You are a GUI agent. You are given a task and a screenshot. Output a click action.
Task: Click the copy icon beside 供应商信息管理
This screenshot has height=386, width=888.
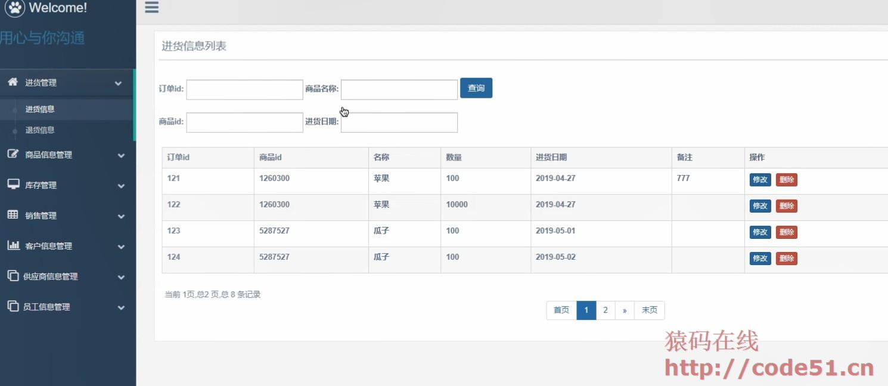coord(13,276)
